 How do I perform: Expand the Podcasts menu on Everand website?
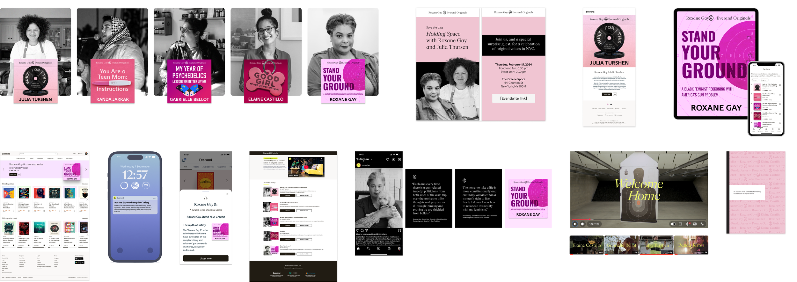[60, 158]
